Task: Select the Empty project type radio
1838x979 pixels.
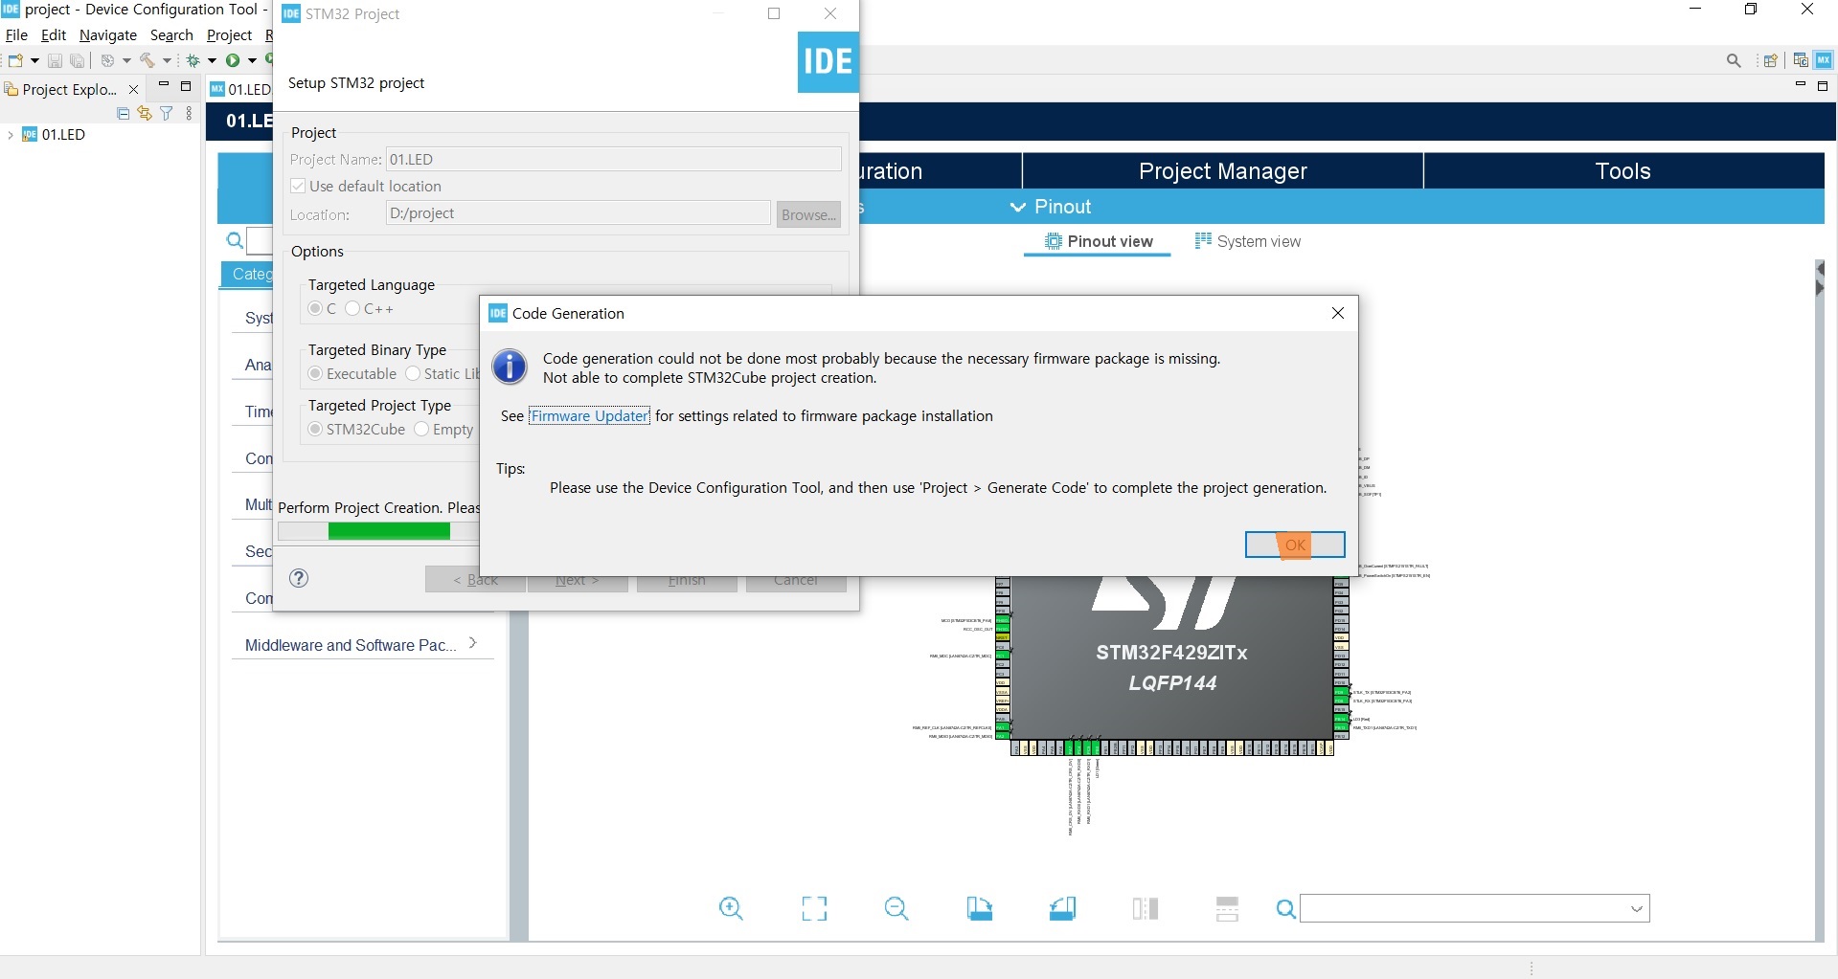Action: [x=421, y=429]
